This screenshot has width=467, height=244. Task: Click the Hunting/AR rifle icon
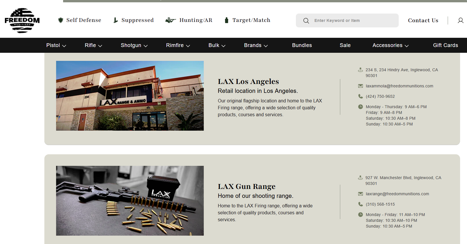171,20
